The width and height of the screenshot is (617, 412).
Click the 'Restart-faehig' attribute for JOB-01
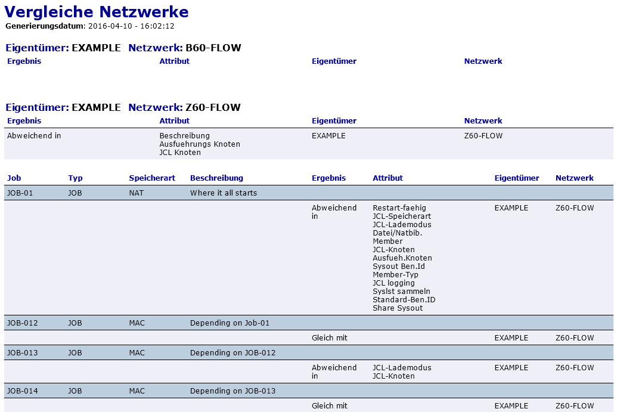point(399,208)
